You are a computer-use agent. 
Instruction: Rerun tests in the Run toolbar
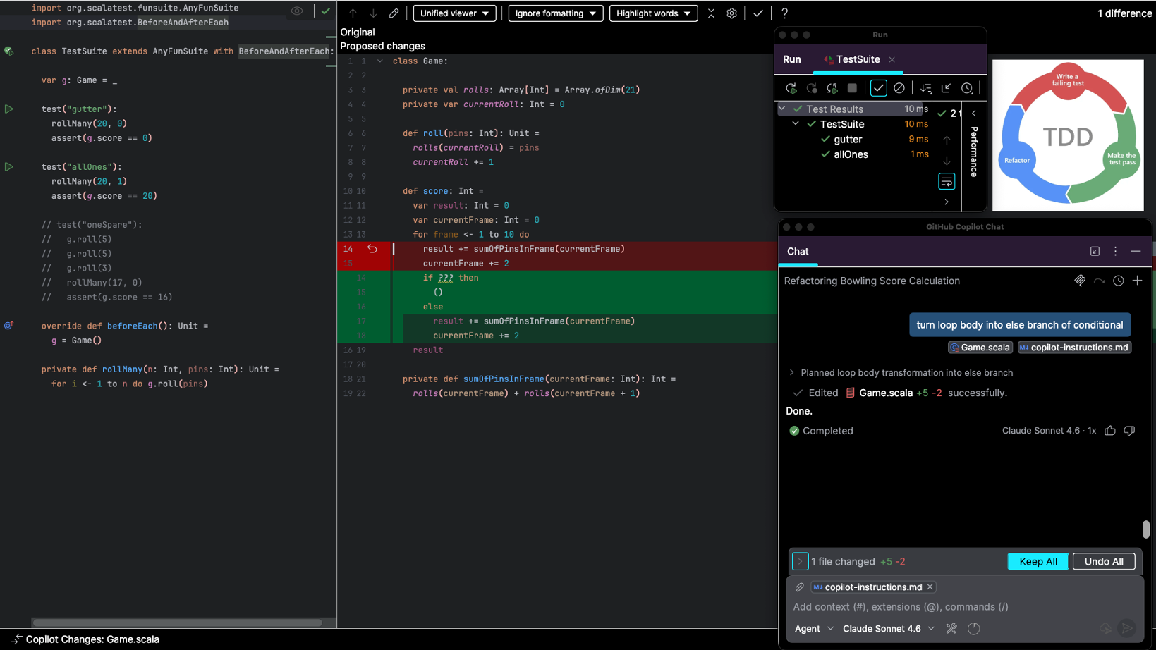(x=791, y=88)
